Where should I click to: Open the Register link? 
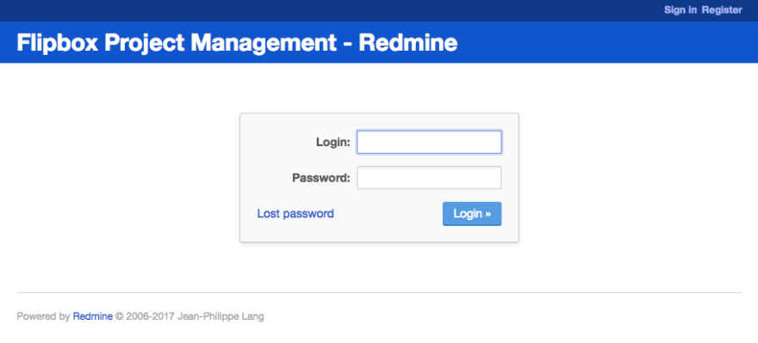[x=722, y=10]
